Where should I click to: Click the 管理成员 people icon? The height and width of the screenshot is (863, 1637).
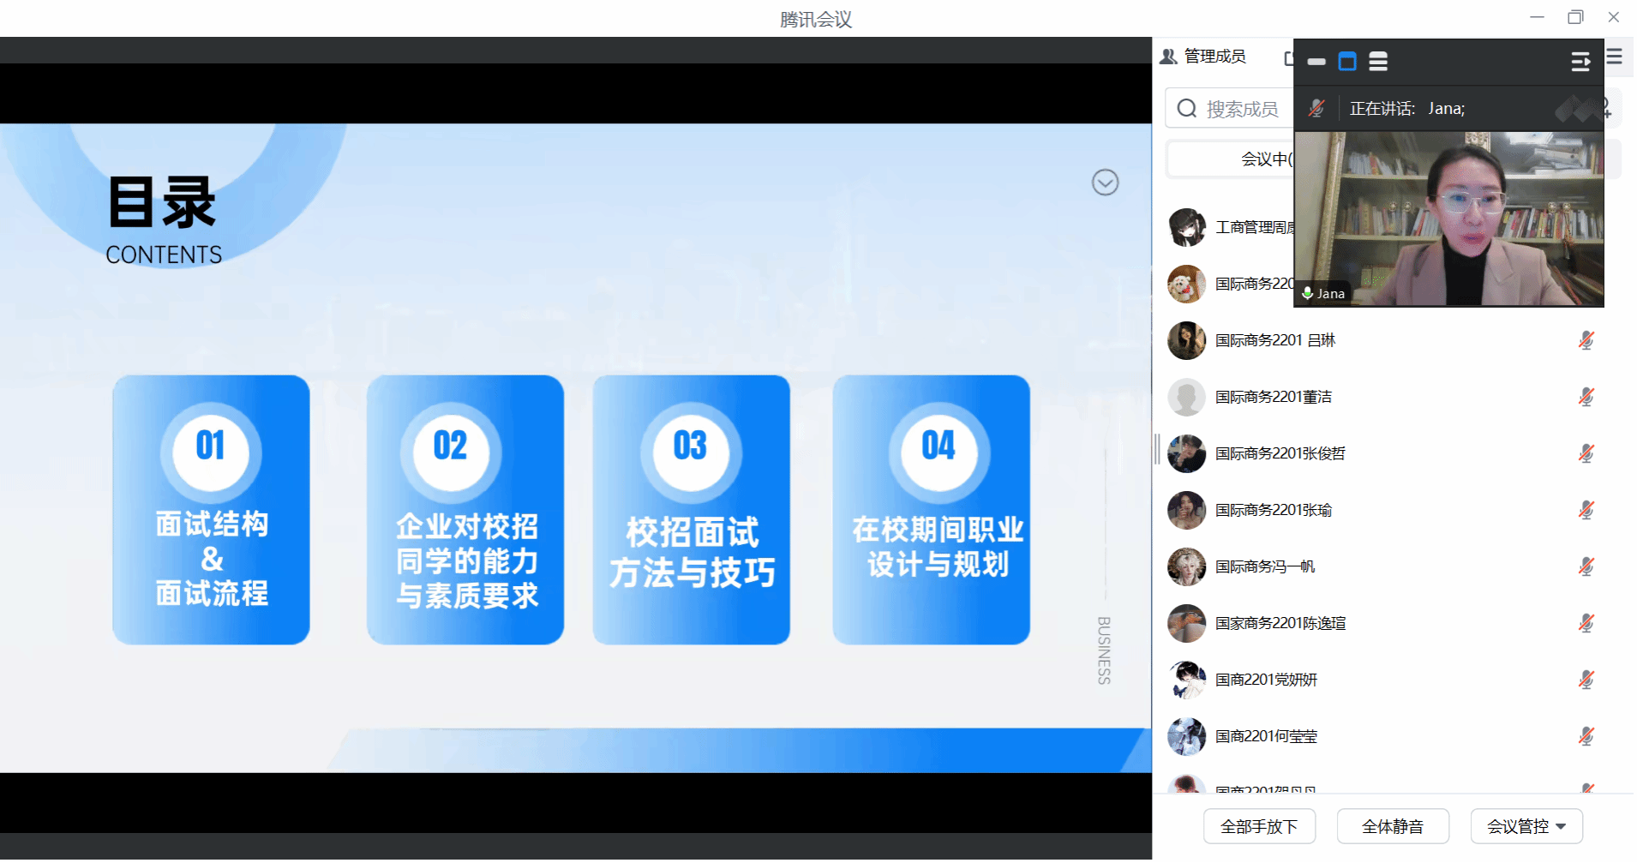tap(1168, 57)
